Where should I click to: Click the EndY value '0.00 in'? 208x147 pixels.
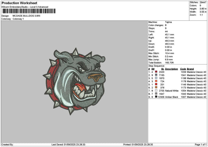(x=168, y=50)
